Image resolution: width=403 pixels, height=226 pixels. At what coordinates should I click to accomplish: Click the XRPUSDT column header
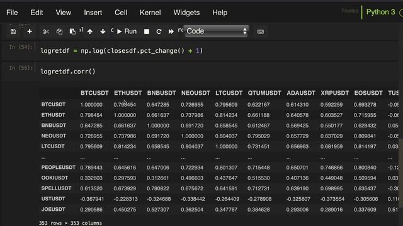pos(334,93)
